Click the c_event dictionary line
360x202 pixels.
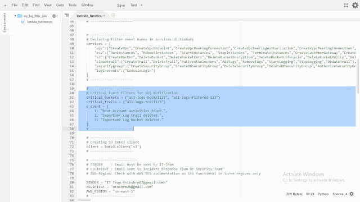(x=97, y=107)
